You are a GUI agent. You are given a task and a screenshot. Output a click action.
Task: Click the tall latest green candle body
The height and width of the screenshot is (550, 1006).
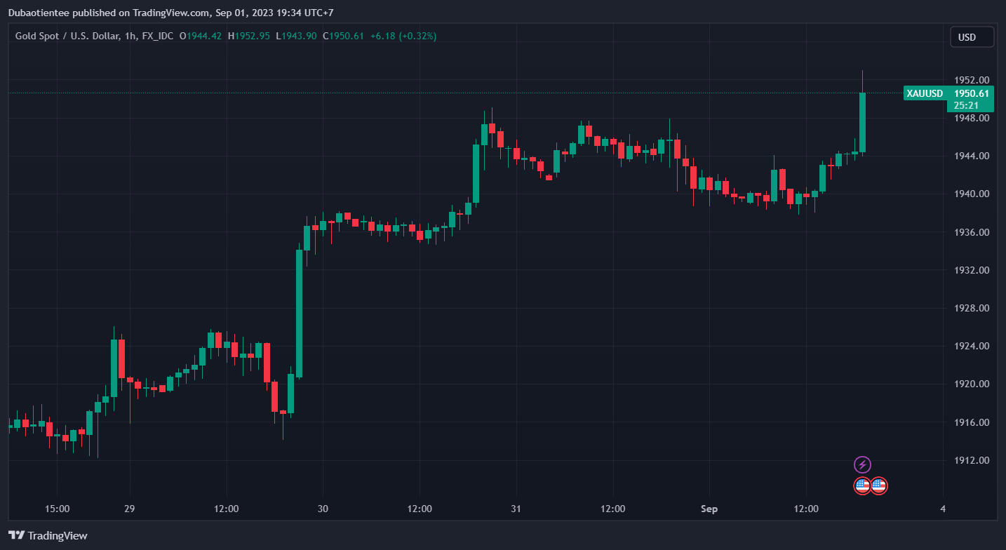tap(862, 123)
